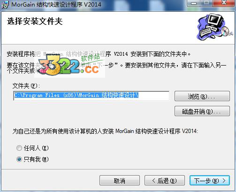This screenshot has height=192, width=236.
Task: Open 磁盘开销(D) disk cost dialog
Action: 202,111
